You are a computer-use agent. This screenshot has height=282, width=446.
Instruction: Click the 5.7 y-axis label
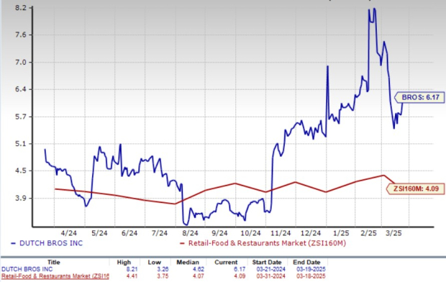[x=20, y=117]
